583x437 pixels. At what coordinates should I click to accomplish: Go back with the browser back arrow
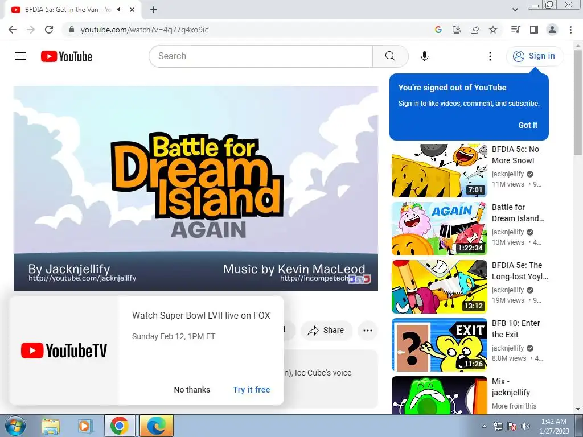click(x=13, y=30)
